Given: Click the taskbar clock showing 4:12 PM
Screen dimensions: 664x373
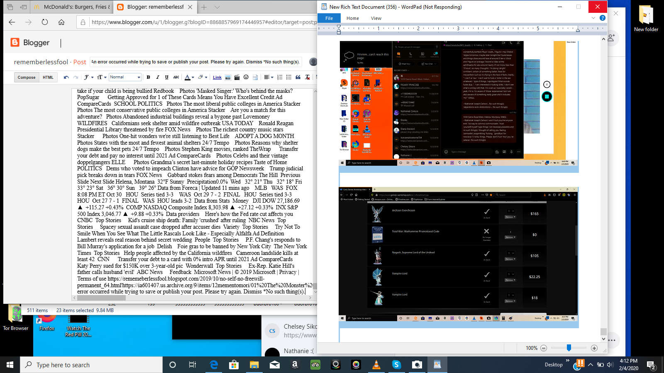Looking at the screenshot, I should point(628,365).
